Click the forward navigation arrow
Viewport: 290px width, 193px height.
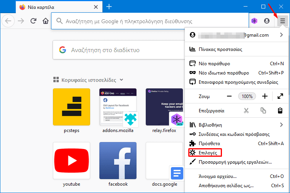(21, 21)
